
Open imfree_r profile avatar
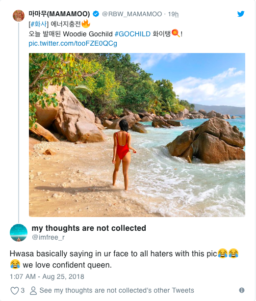19,233
